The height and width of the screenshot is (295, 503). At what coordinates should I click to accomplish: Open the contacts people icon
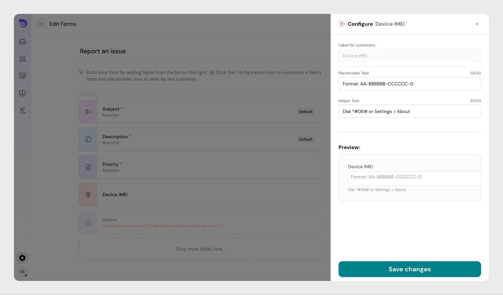coord(22,59)
